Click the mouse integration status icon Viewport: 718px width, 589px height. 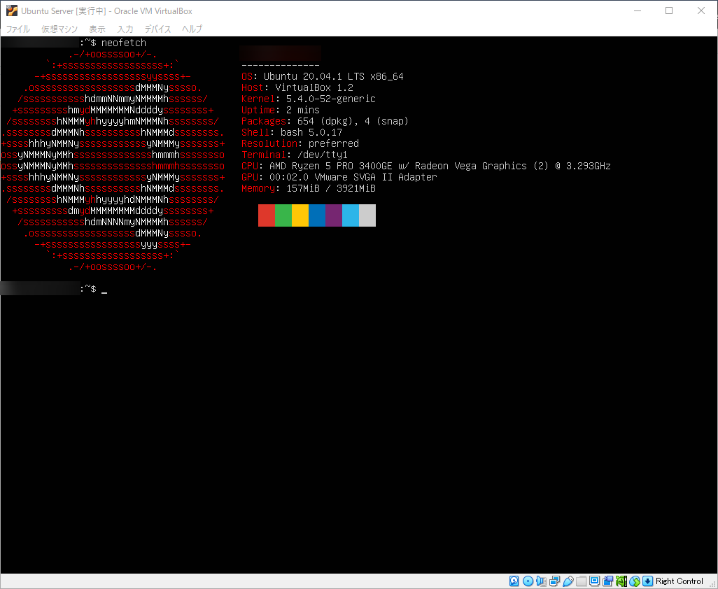(635, 581)
